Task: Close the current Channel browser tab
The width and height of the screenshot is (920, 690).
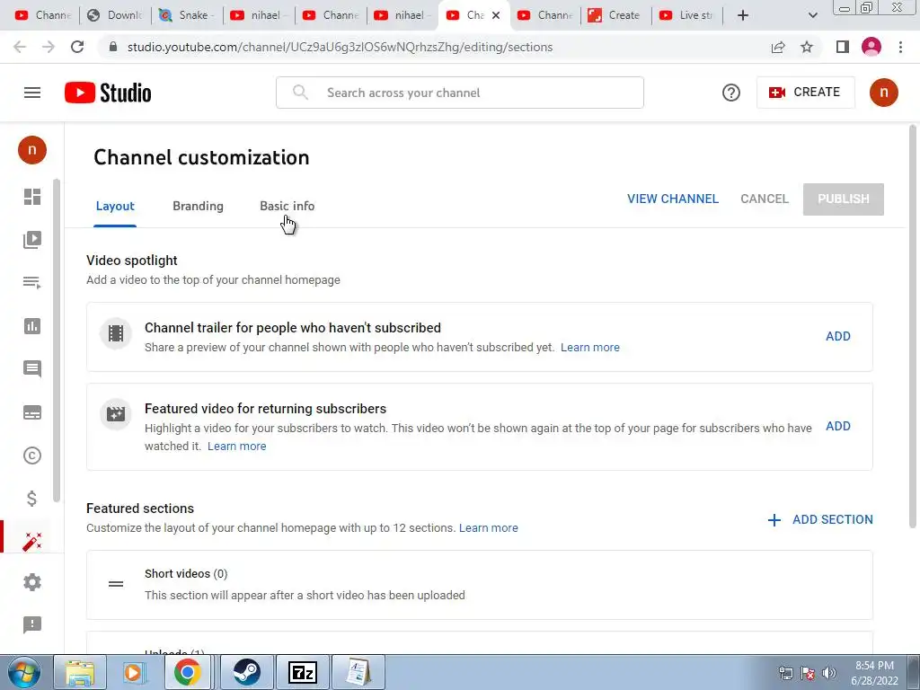Action: point(496,15)
